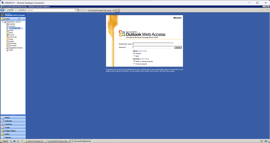Go back using the browser Back arrow
This screenshot has width=270, height=143.
[x=2, y=10]
